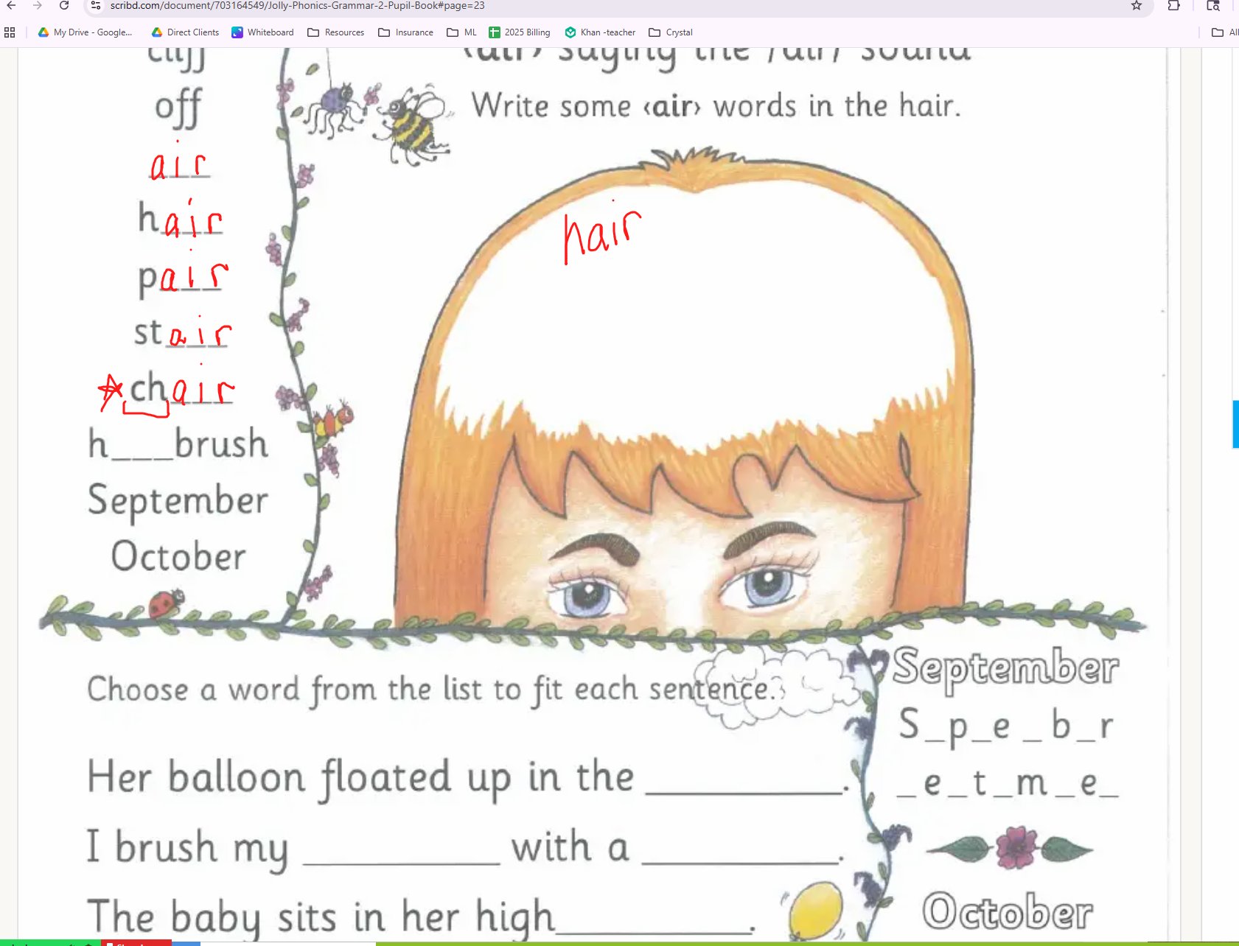Expand the Insurance bookmark folder
The width and height of the screenshot is (1239, 946).
[x=406, y=32]
